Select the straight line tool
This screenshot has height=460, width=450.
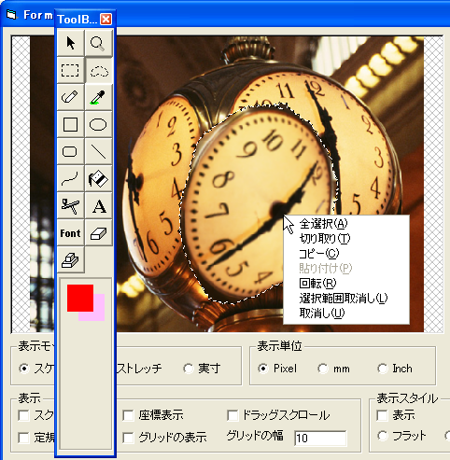[98, 151]
